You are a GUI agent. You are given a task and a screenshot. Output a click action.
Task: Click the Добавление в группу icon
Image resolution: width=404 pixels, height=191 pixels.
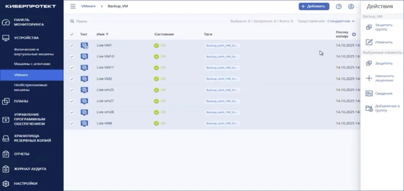pyautogui.click(x=369, y=108)
